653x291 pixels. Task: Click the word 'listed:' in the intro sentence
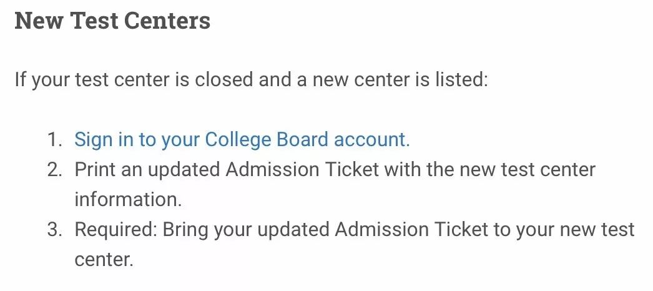click(461, 79)
